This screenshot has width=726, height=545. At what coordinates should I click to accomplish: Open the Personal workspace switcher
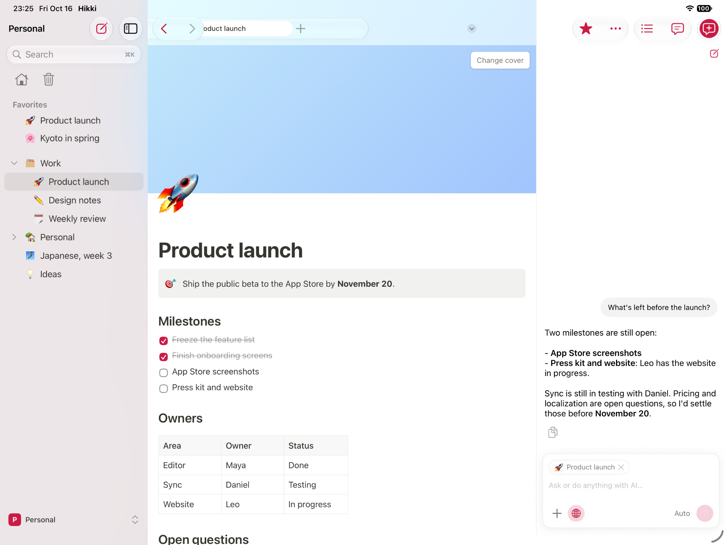coord(73,520)
